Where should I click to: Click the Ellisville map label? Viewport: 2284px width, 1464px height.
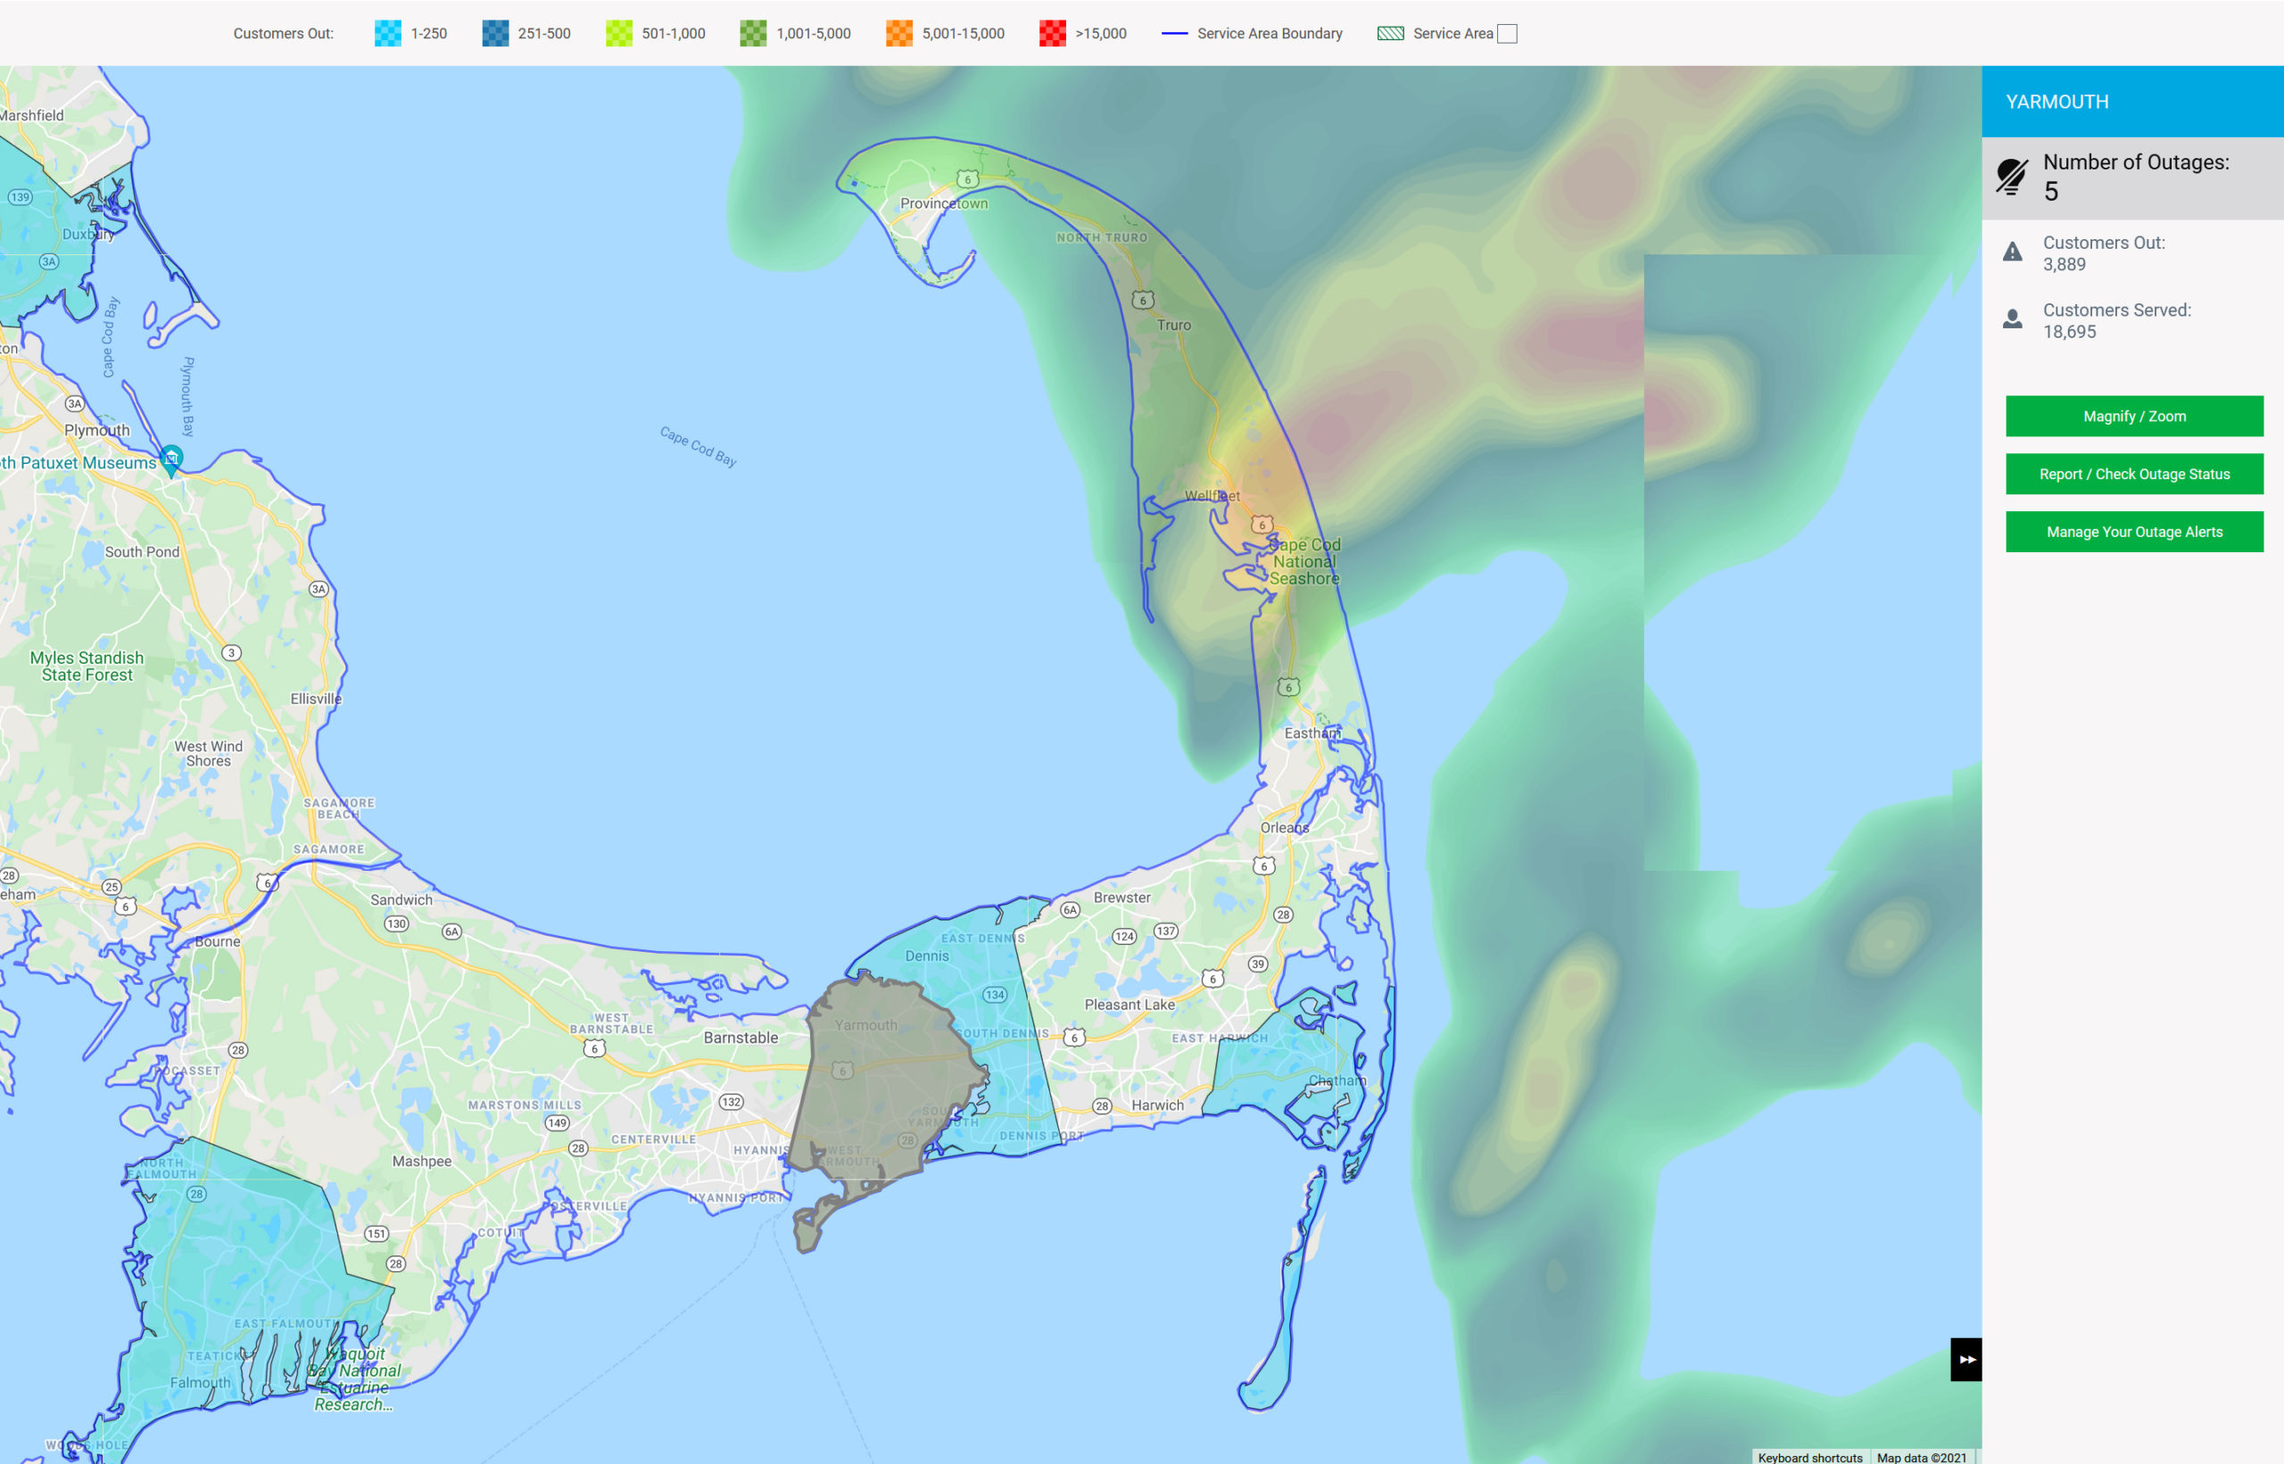pyautogui.click(x=316, y=699)
